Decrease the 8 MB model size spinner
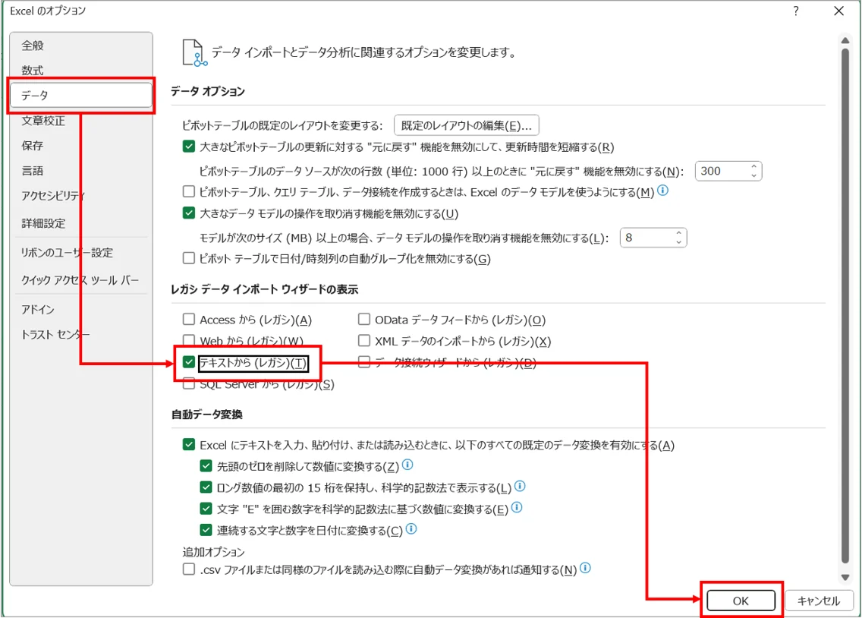Image resolution: width=862 pixels, height=618 pixels. coord(679,242)
